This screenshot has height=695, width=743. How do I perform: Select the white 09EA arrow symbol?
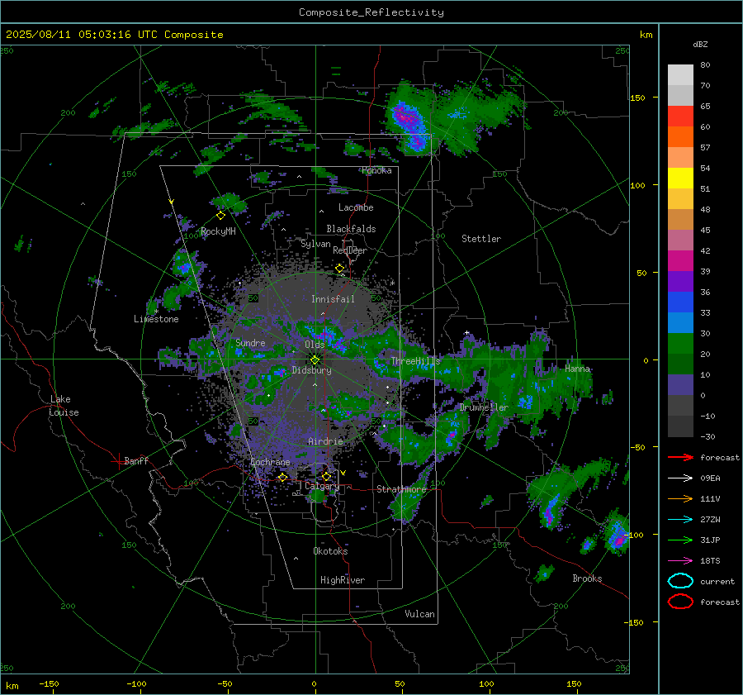coord(680,478)
